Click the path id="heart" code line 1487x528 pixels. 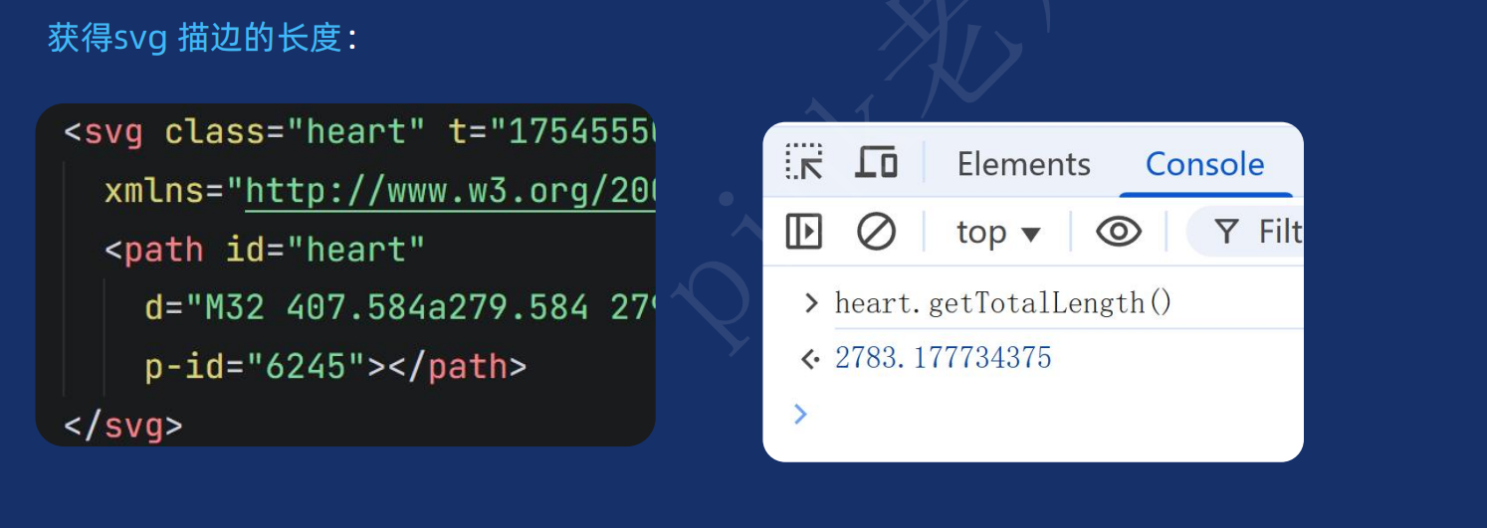pyautogui.click(x=265, y=249)
